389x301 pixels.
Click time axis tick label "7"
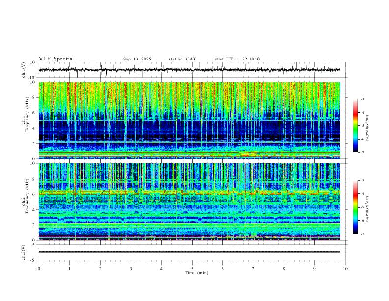253,269
